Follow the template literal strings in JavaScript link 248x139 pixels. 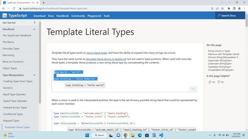point(106,59)
